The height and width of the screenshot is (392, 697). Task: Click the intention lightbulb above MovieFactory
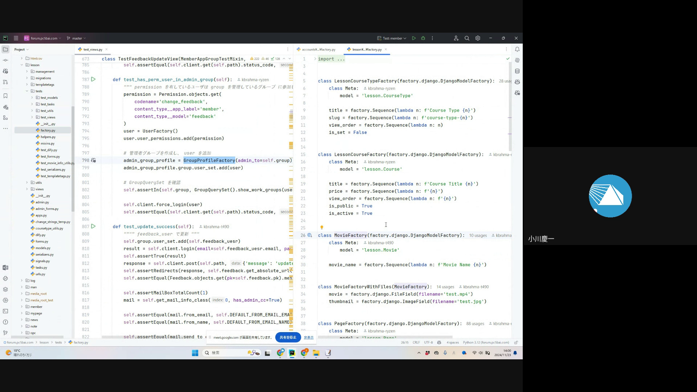[322, 228]
